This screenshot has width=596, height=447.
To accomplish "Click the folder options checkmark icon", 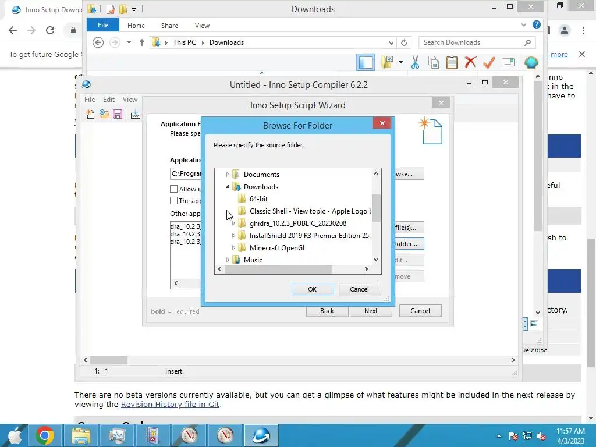I will [387, 62].
